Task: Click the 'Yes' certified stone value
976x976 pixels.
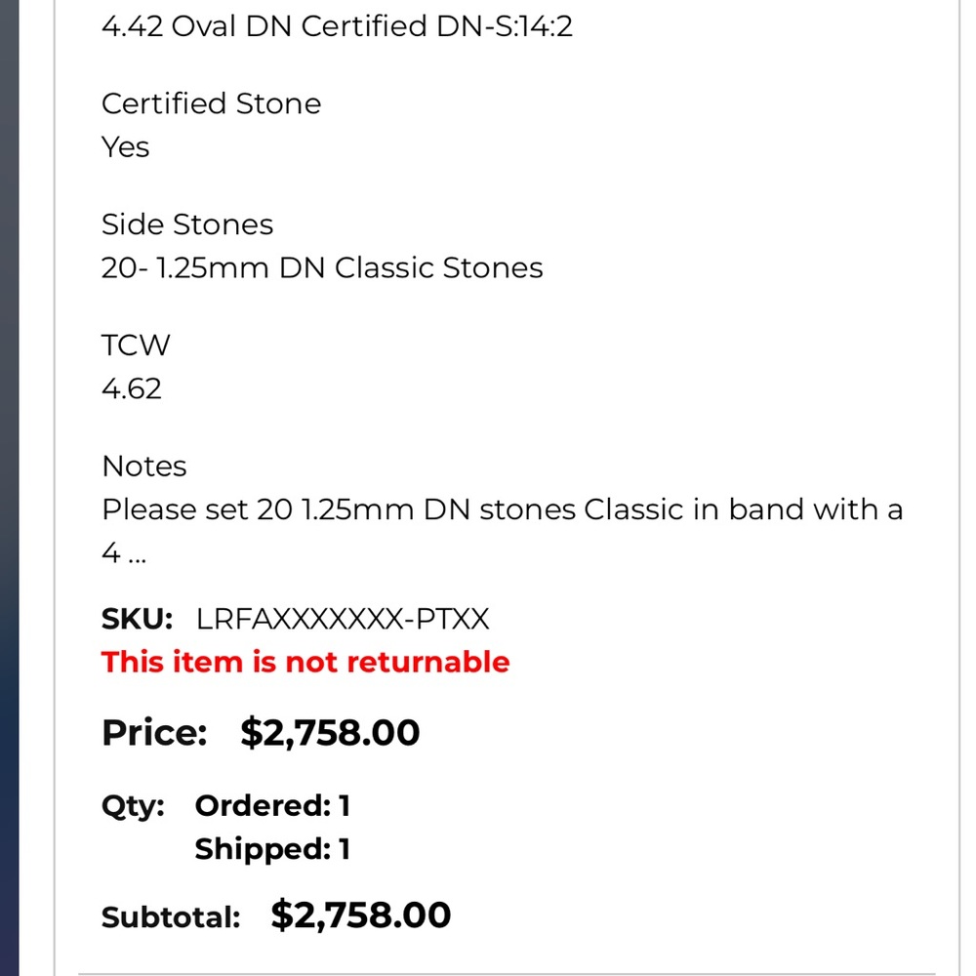Action: pyautogui.click(x=125, y=147)
